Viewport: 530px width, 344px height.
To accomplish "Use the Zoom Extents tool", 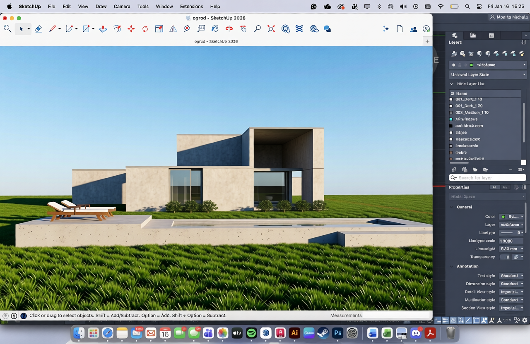I will [271, 29].
